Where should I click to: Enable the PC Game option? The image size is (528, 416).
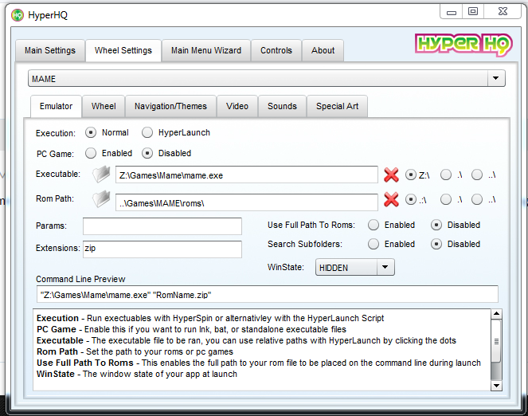[91, 153]
